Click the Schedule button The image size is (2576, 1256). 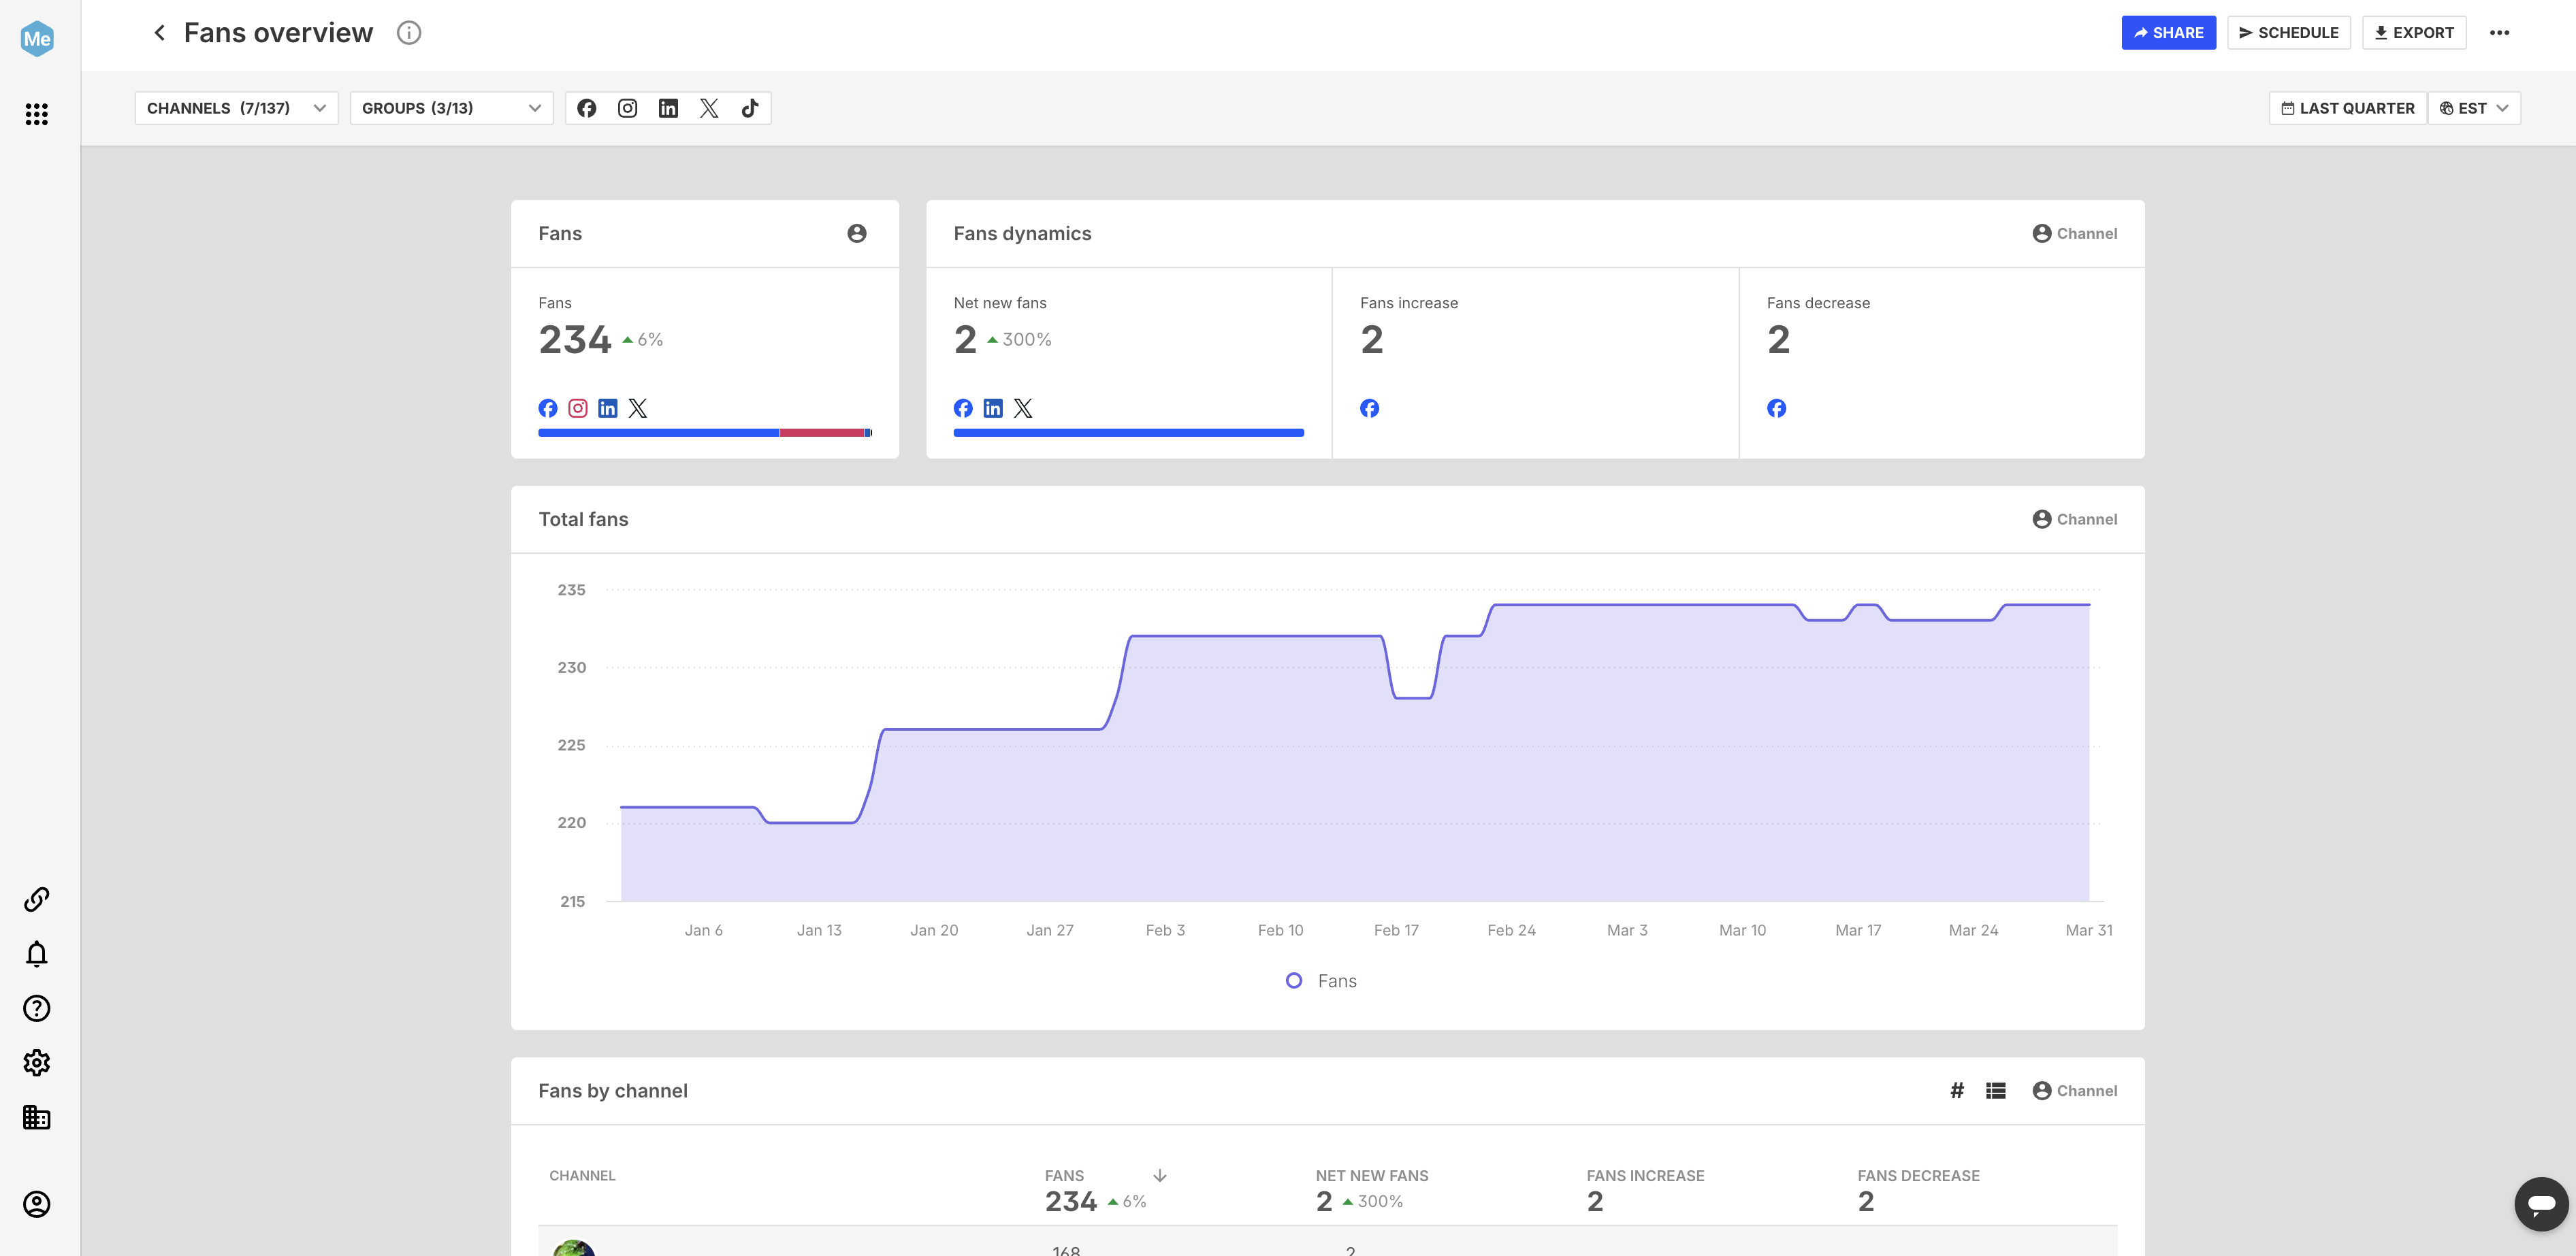pyautogui.click(x=2288, y=33)
